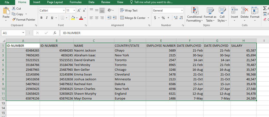269x117 pixels.
Task: Open Paste options dropdown arrow
Action: [x=6, y=21]
